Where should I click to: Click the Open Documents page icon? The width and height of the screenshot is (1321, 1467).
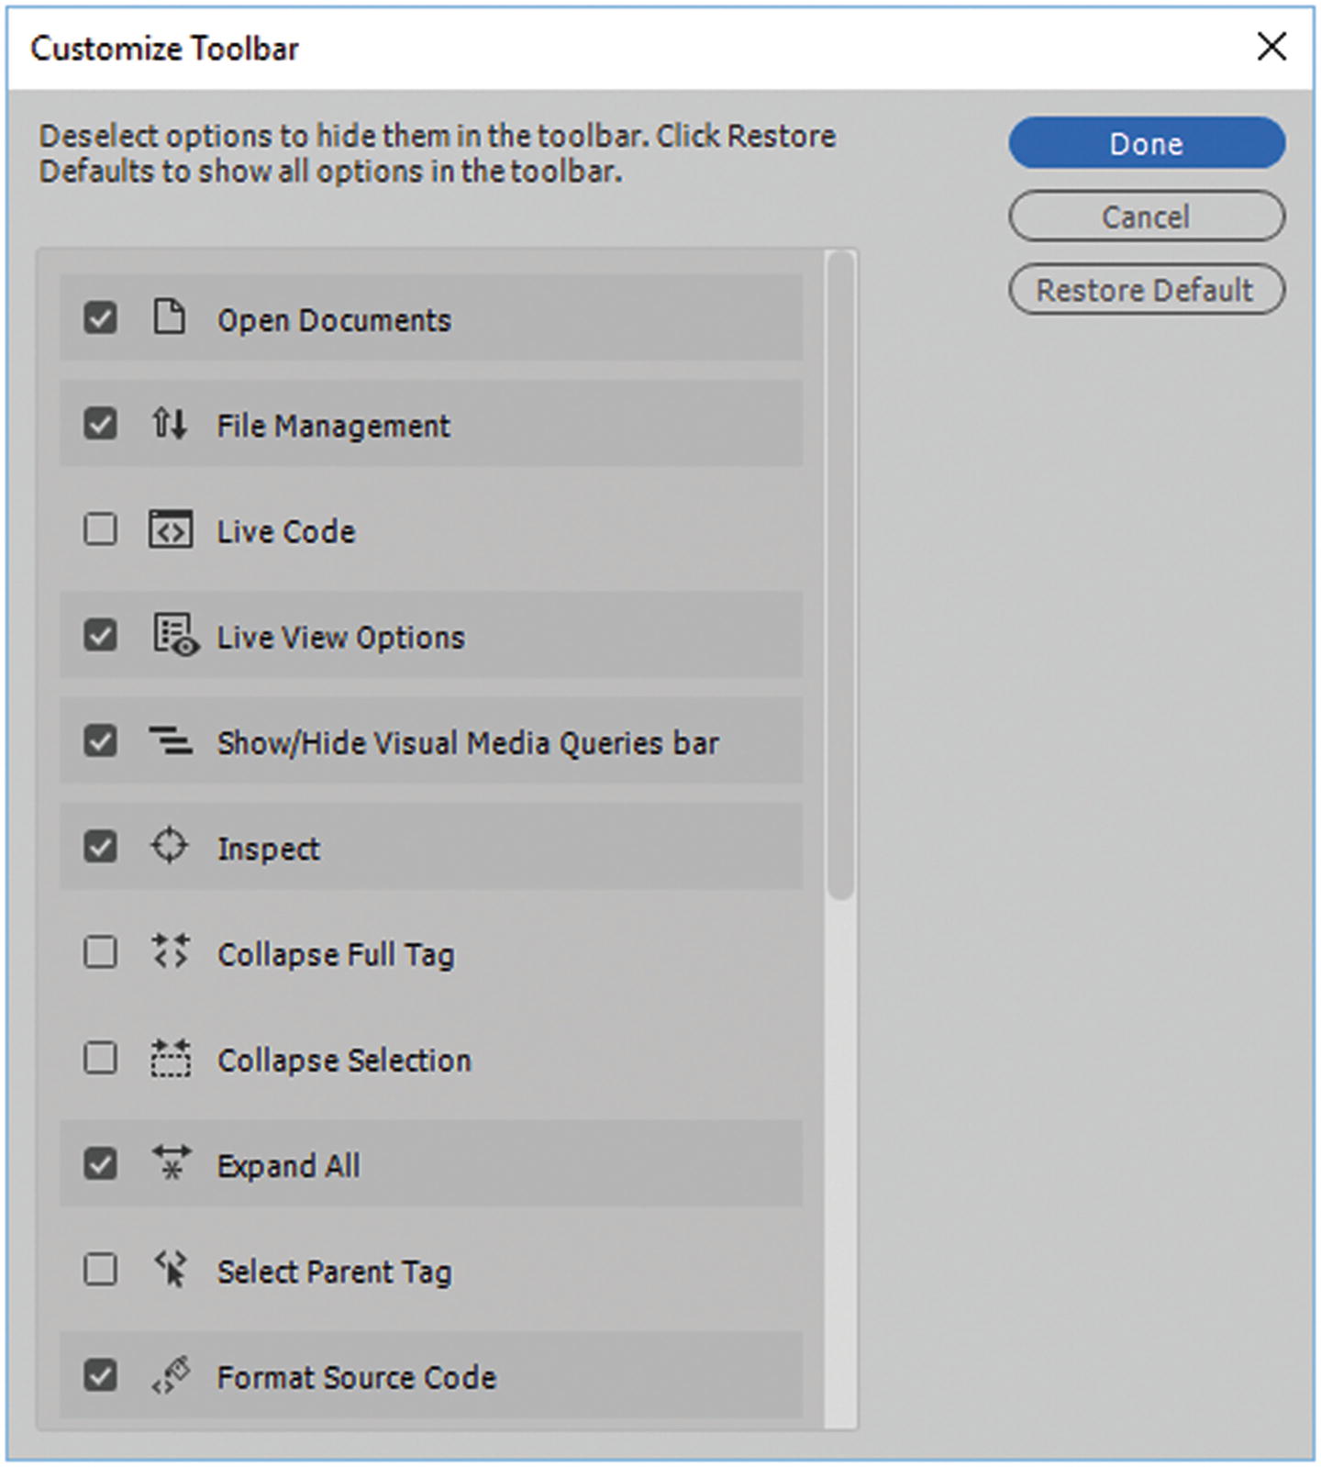[x=169, y=317]
